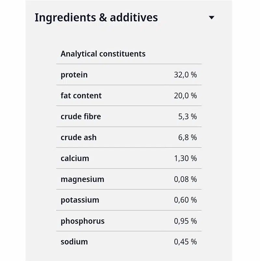Select the 0,95 % phosphorus value
Image resolution: width=260 pixels, height=261 pixels.
tap(185, 221)
